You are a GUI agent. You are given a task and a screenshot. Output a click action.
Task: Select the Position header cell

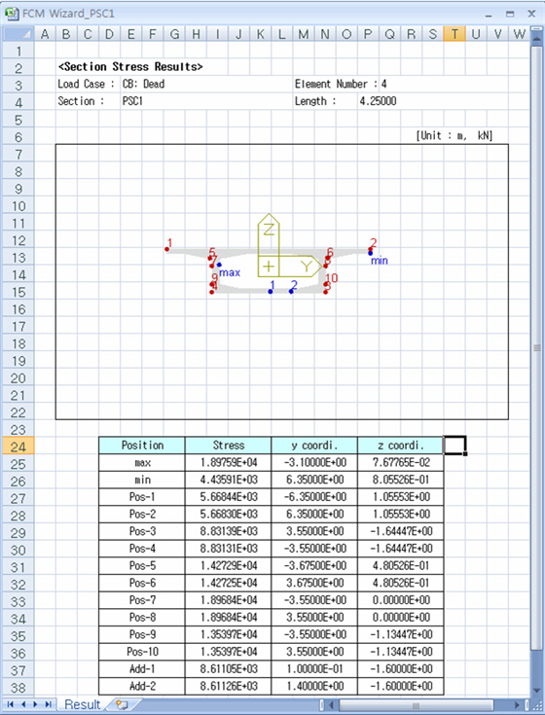point(142,446)
